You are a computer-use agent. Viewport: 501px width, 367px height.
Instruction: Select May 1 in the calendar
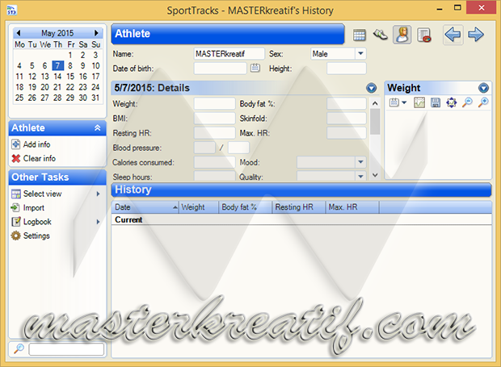coord(70,55)
